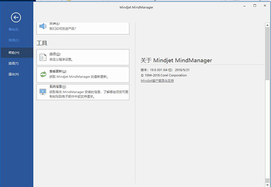Open the 帮助(H) sidebar tab
Image resolution: width=271 pixels, height=187 pixels.
tap(14, 52)
